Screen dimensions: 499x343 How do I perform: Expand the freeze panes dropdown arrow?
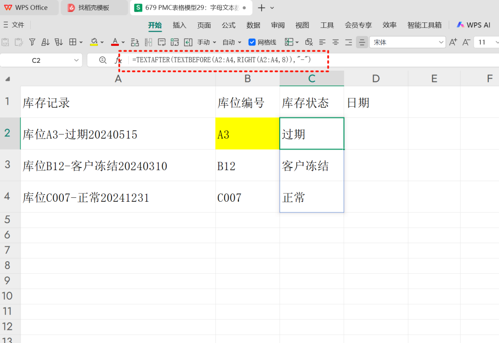pos(297,42)
